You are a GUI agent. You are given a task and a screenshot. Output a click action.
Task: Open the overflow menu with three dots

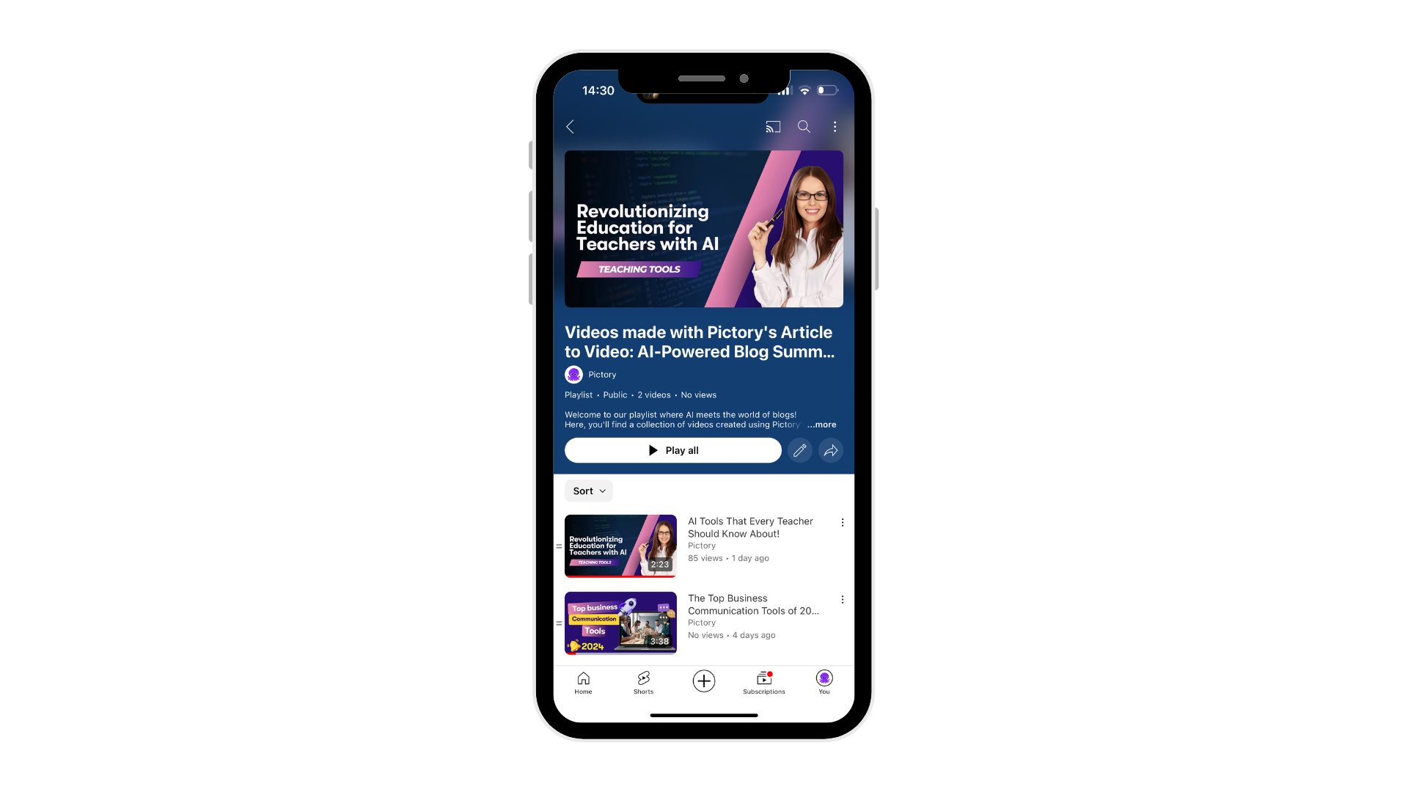(835, 127)
